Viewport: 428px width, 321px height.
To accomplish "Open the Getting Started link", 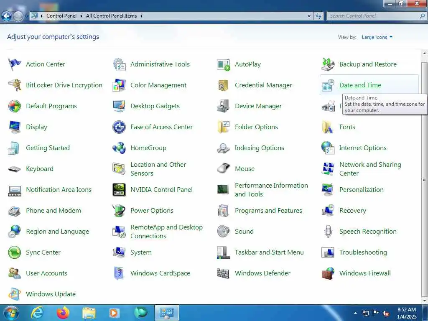I will click(x=48, y=148).
